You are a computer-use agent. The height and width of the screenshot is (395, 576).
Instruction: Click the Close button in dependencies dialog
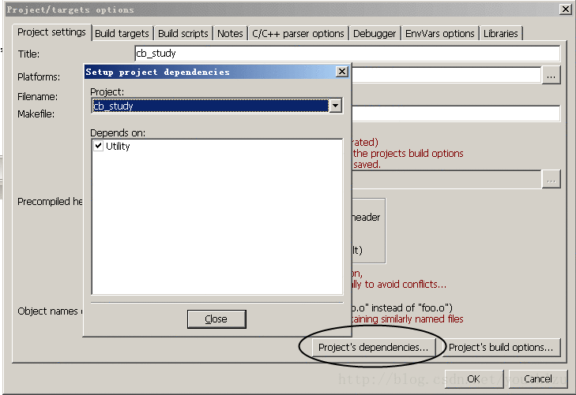[216, 319]
